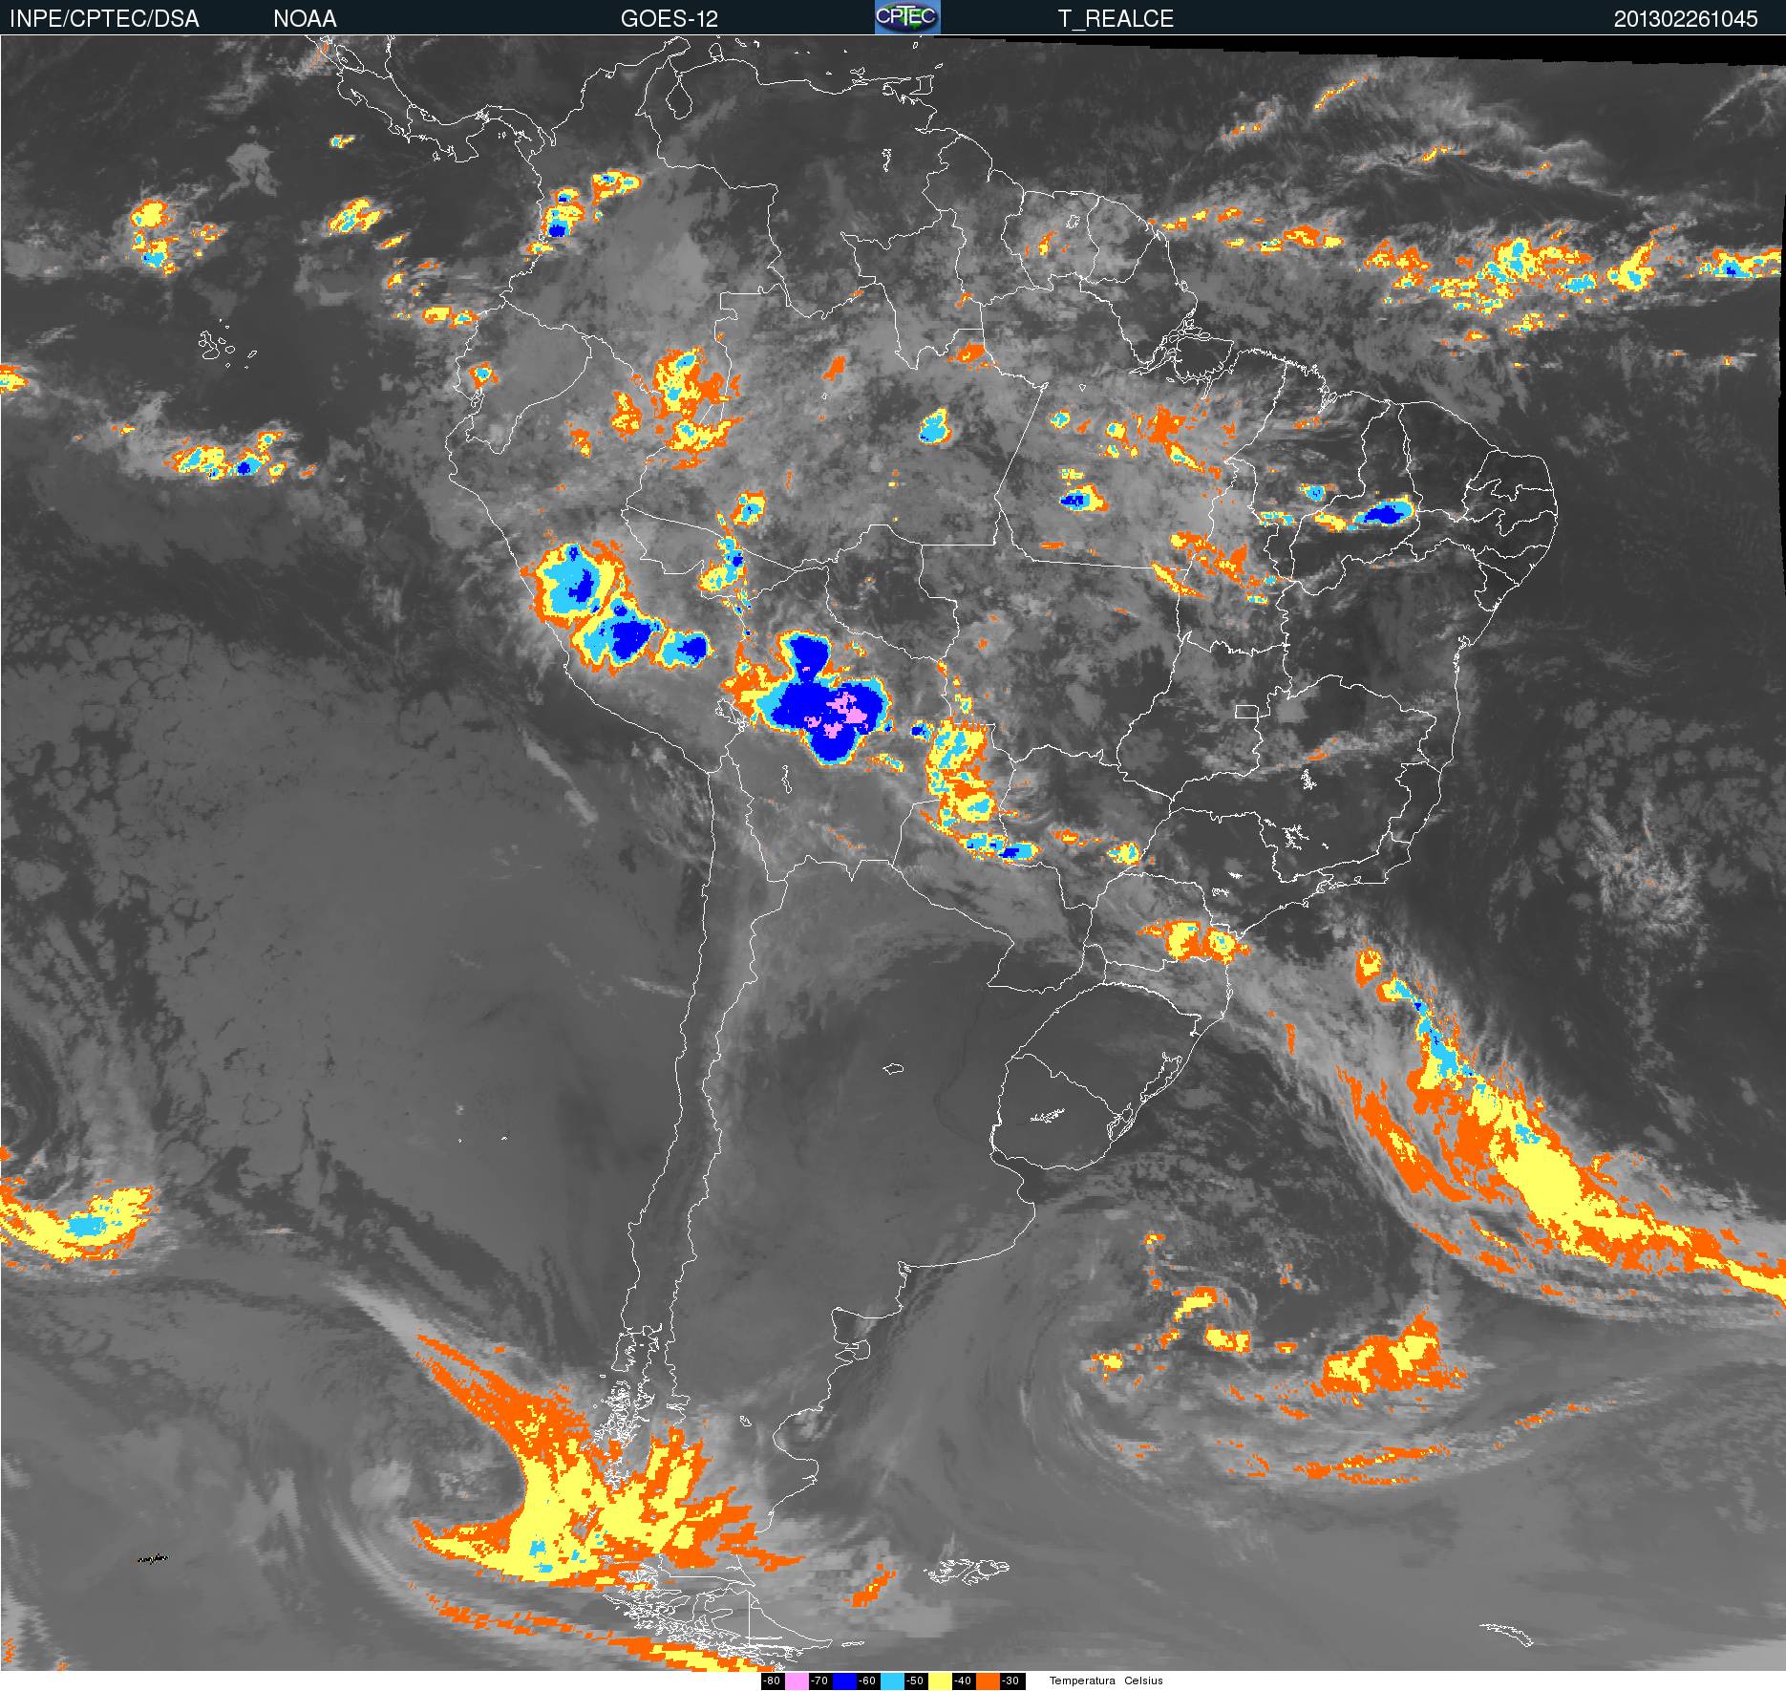Click the -70 legend label
This screenshot has height=1691, width=1786.
(820, 1680)
